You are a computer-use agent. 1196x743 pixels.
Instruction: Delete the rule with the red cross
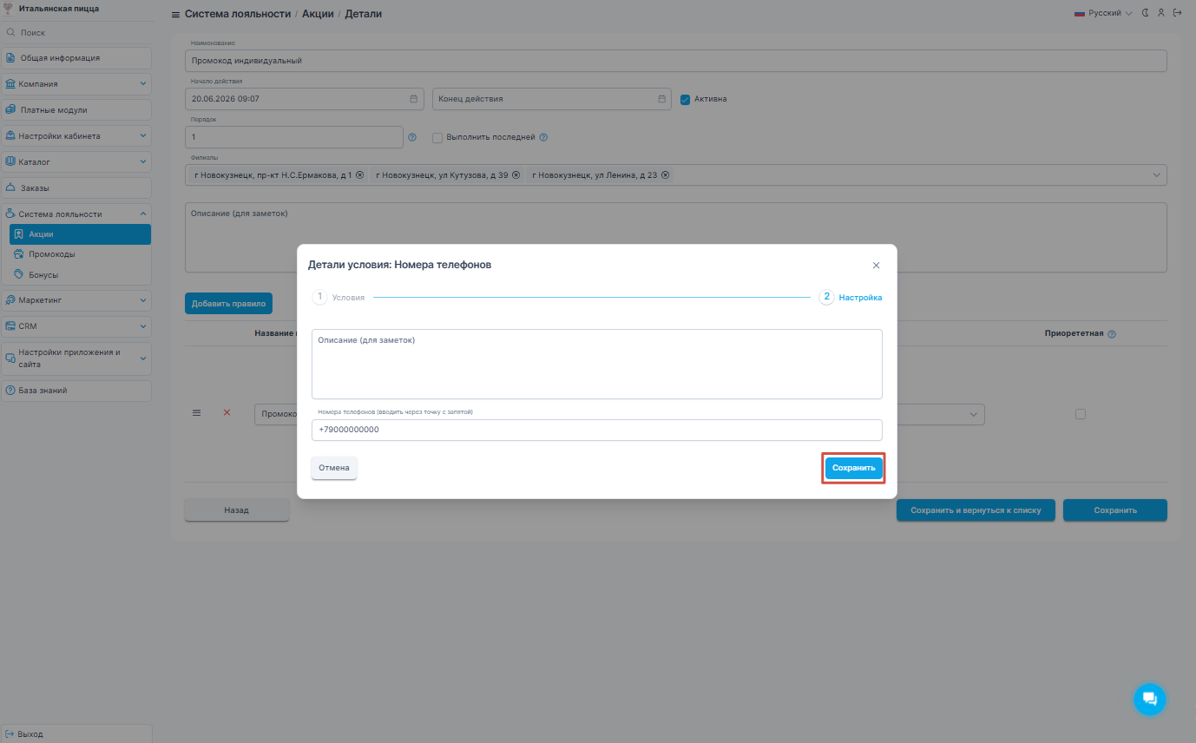coord(227,413)
